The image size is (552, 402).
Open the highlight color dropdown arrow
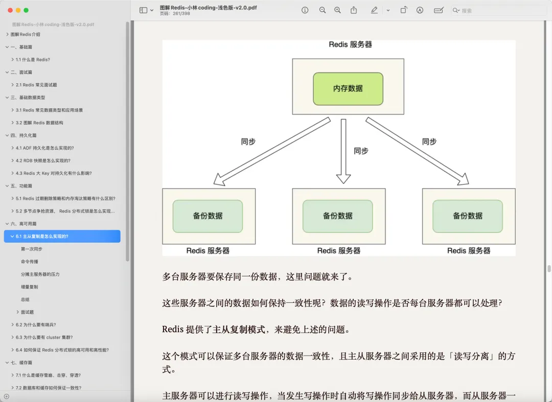coord(388,10)
